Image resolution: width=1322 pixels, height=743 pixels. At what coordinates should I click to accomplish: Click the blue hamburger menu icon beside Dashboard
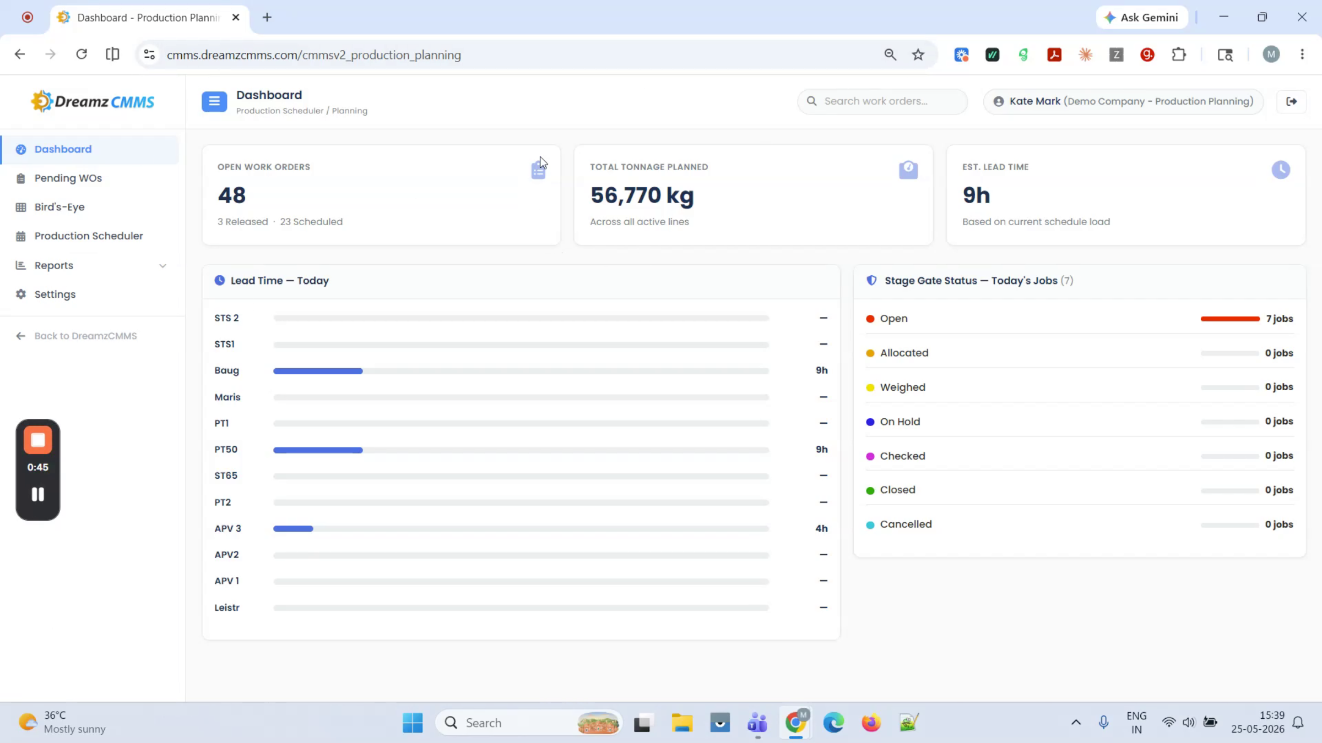[x=214, y=101]
